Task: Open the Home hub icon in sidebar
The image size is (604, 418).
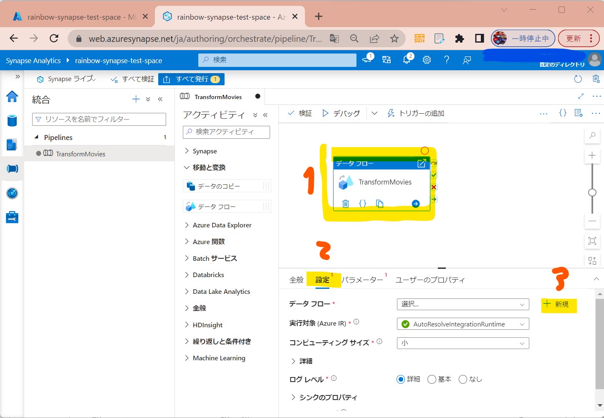Action: pos(12,97)
